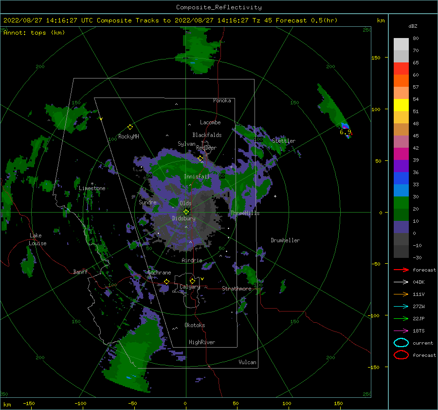Click the RockyMH label
The height and width of the screenshot is (410, 438).
point(128,137)
